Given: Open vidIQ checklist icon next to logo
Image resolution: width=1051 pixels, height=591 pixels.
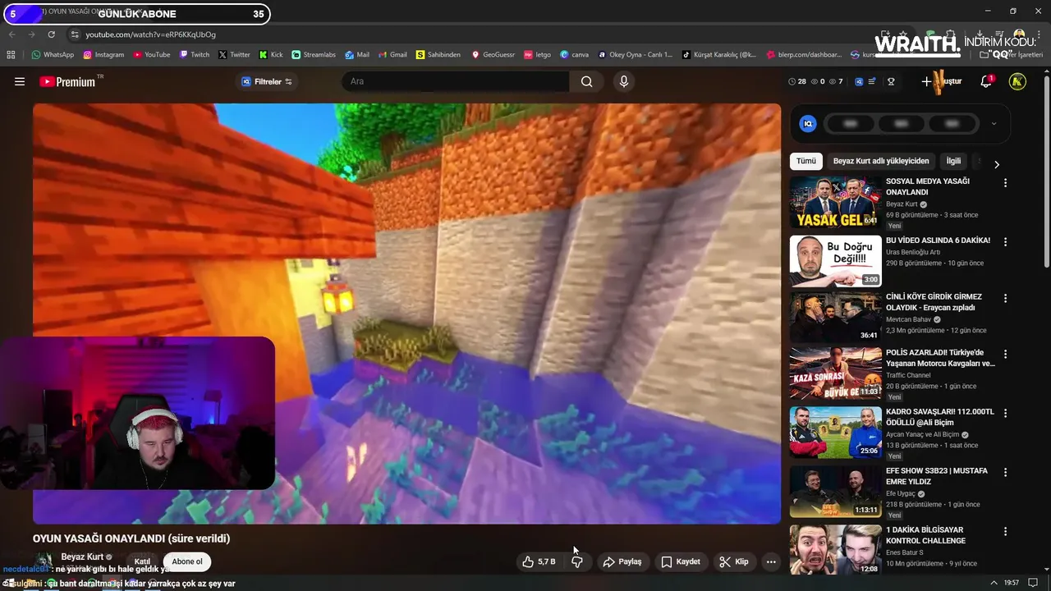Looking at the screenshot, I should [872, 81].
